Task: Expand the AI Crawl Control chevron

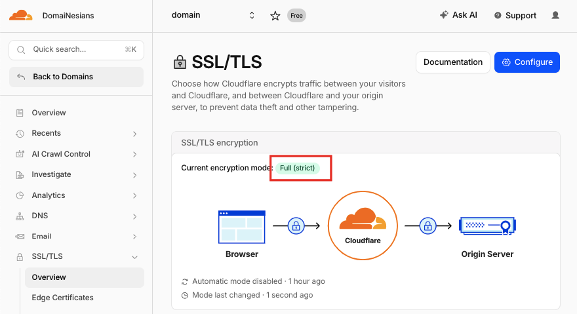Action: click(134, 155)
